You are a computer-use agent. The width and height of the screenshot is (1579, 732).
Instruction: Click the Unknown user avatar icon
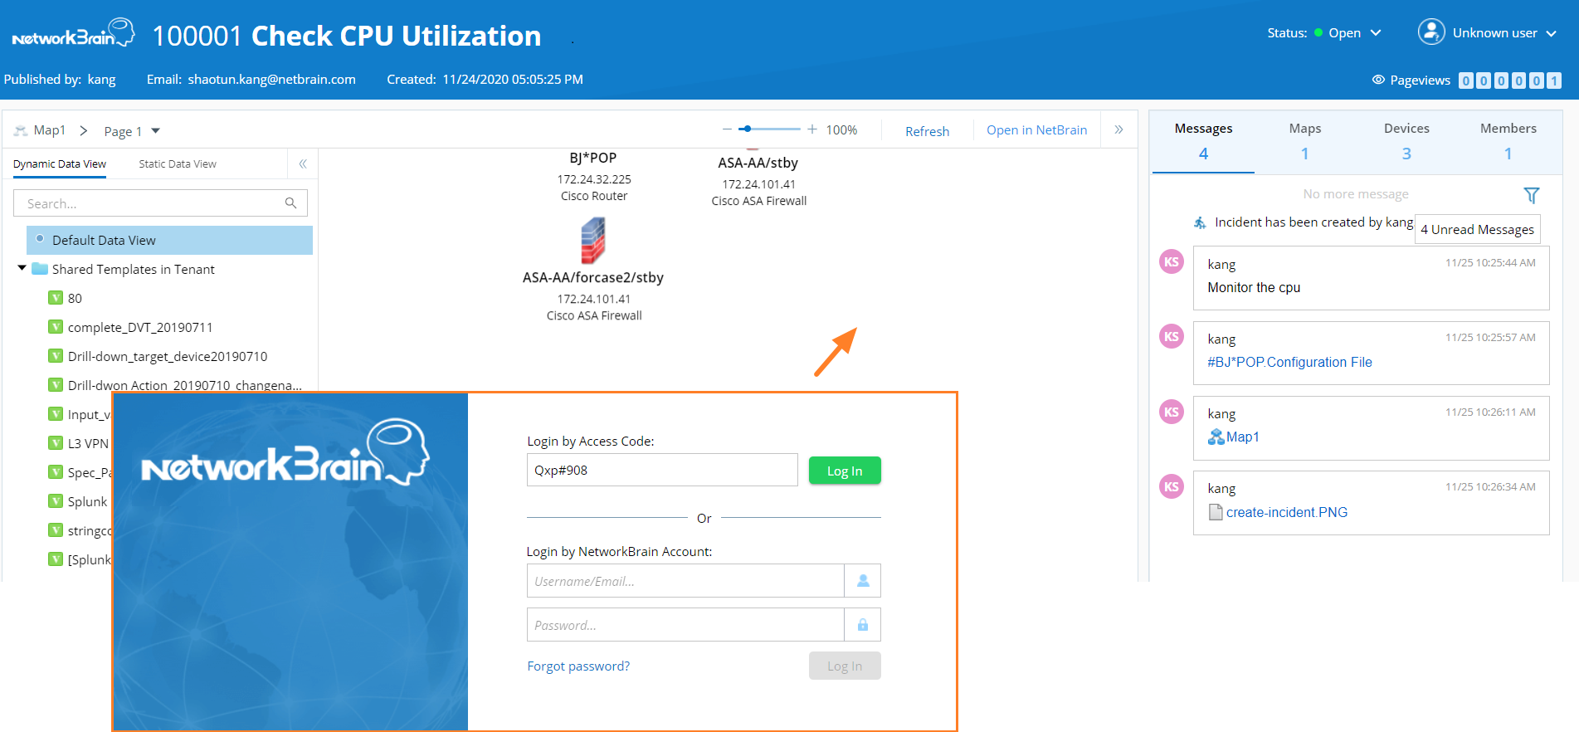1431,32
